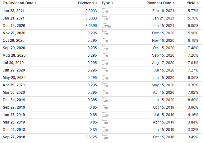This screenshot has height=143, width=203.
Task: Click the 1M calendar icon for Oct 29, 2020
Action: (x=105, y=41)
